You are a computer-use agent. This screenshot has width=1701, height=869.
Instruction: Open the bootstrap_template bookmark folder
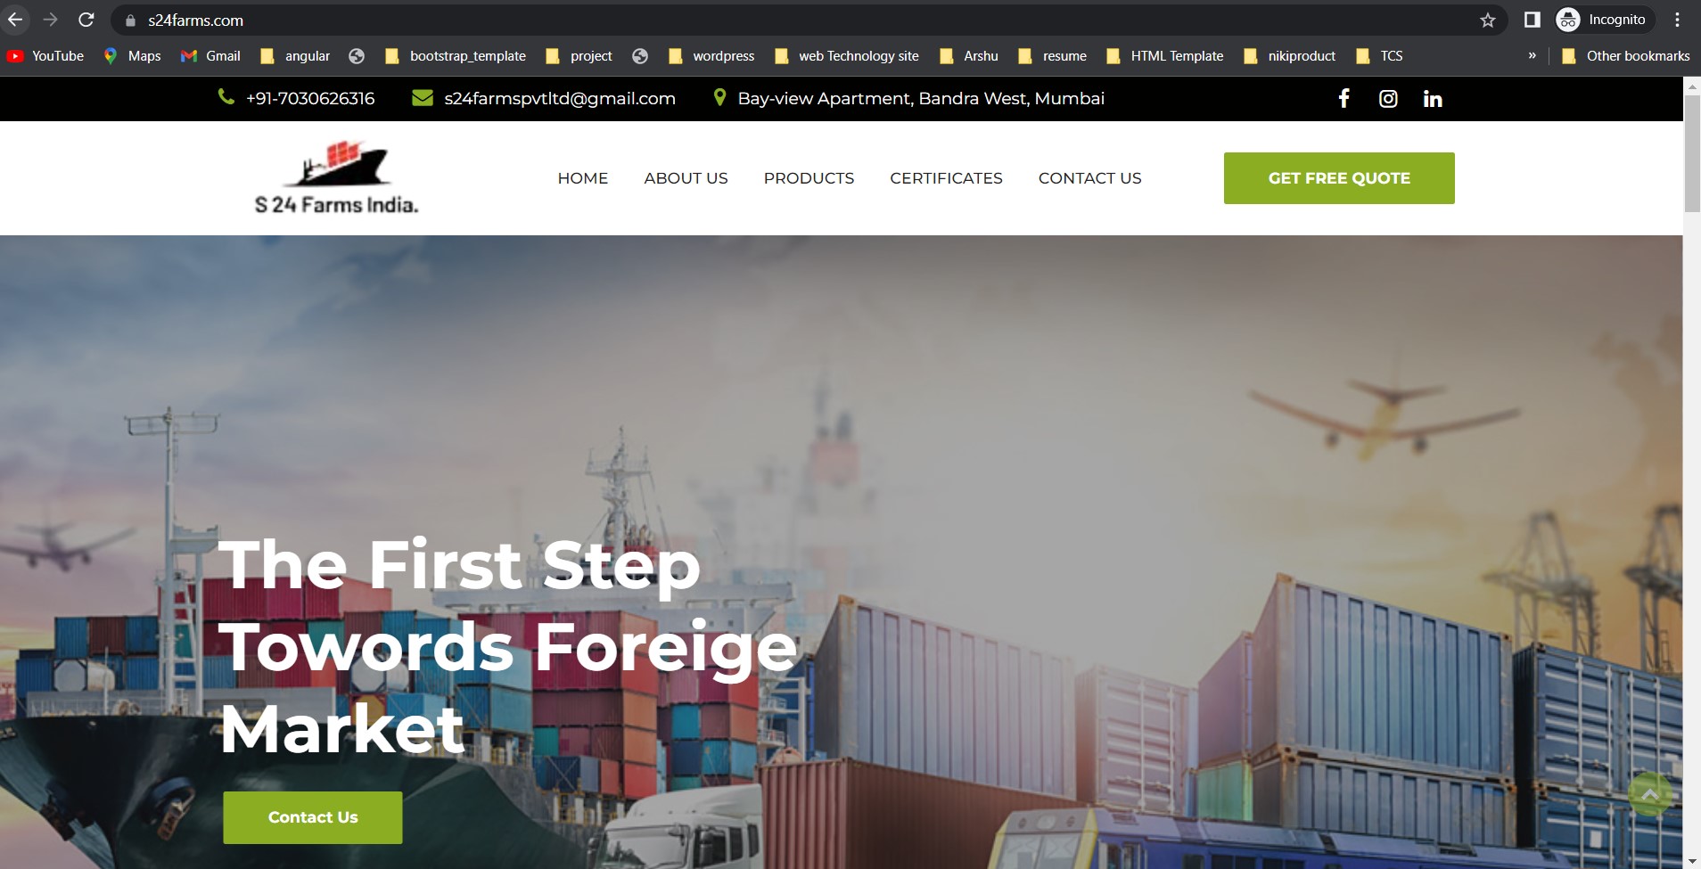(456, 55)
